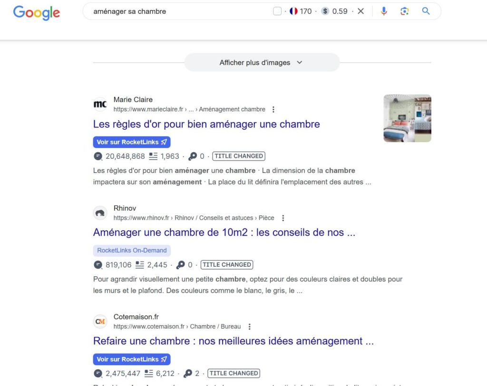Open Refaire une chambre result link

click(x=233, y=341)
